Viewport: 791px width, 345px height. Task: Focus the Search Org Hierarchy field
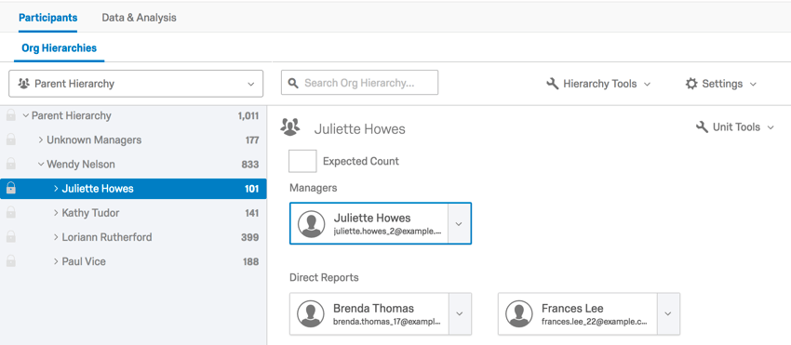360,82
